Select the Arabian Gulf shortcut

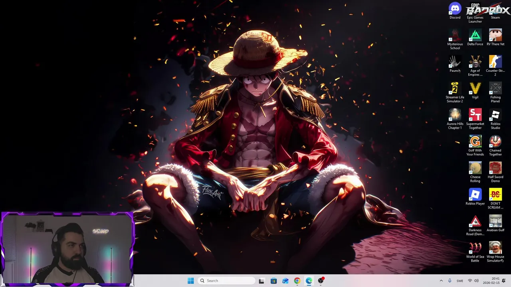pos(495,223)
